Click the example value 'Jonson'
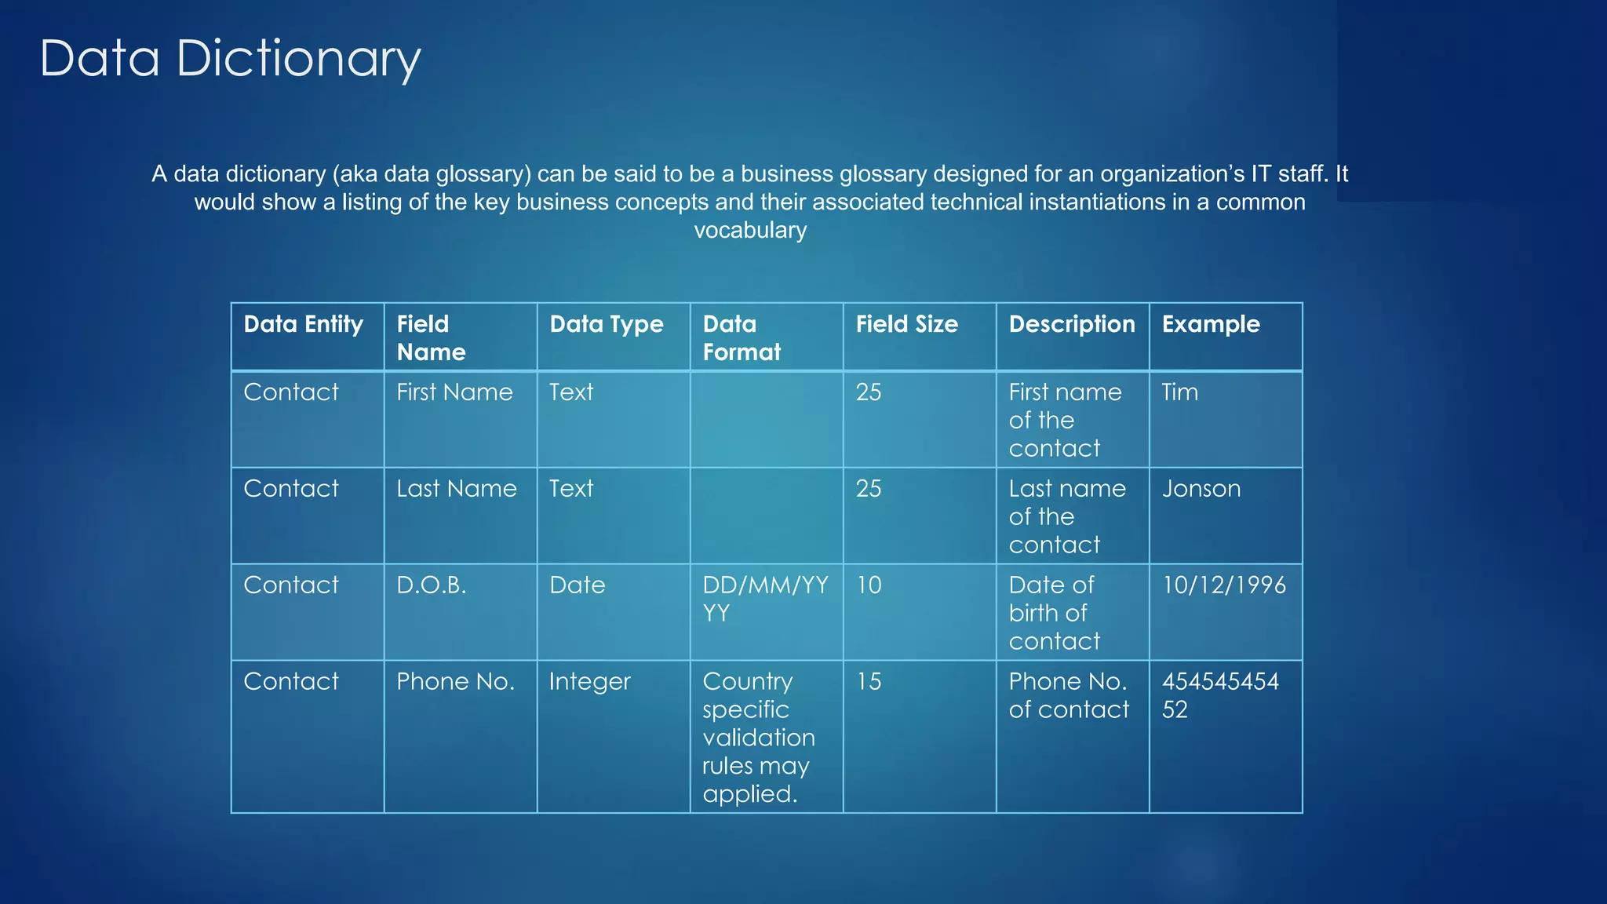This screenshot has width=1607, height=904. 1226,516
